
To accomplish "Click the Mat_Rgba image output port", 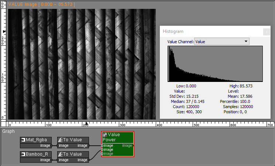I will point(52,146).
